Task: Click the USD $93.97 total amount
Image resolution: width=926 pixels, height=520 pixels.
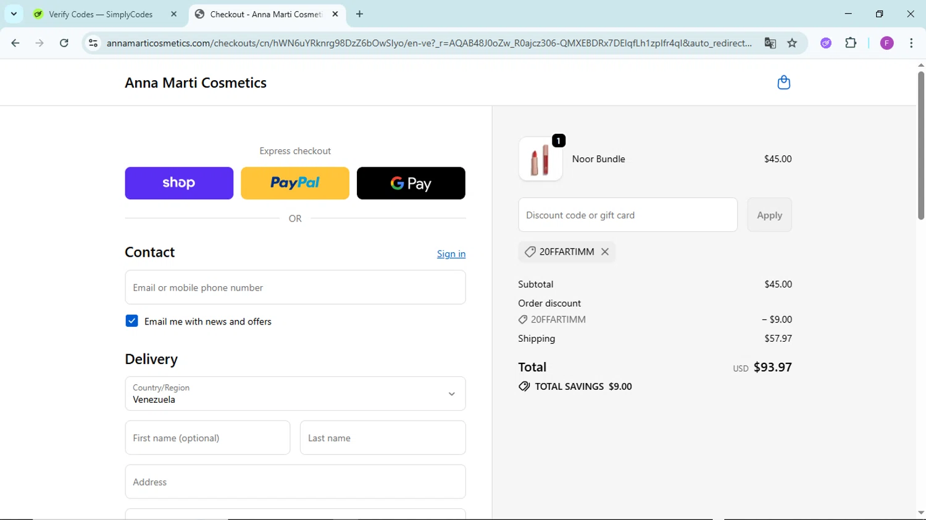Action: pos(762,368)
